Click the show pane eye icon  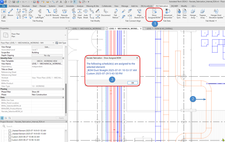[3, 11]
